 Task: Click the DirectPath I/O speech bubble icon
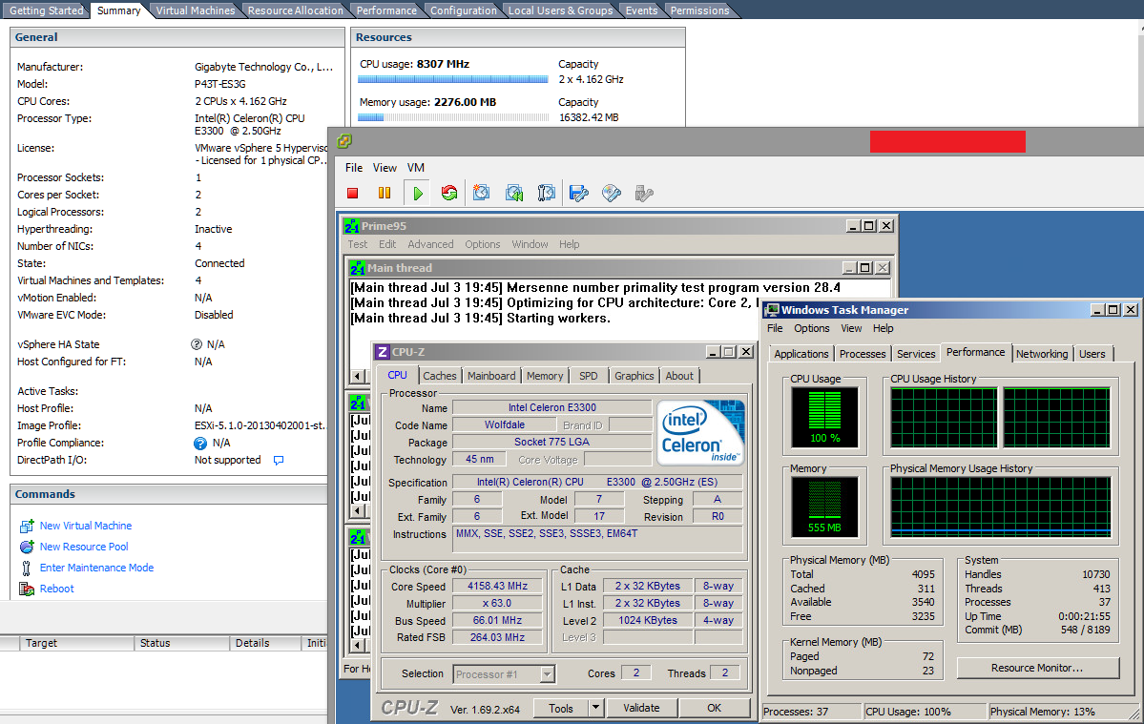coord(279,460)
